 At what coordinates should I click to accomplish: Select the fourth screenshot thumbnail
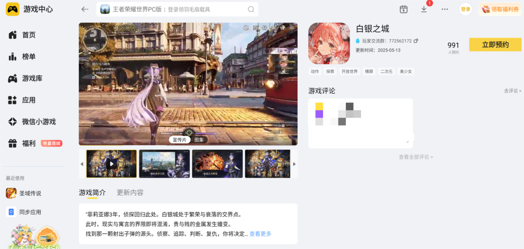click(x=268, y=164)
